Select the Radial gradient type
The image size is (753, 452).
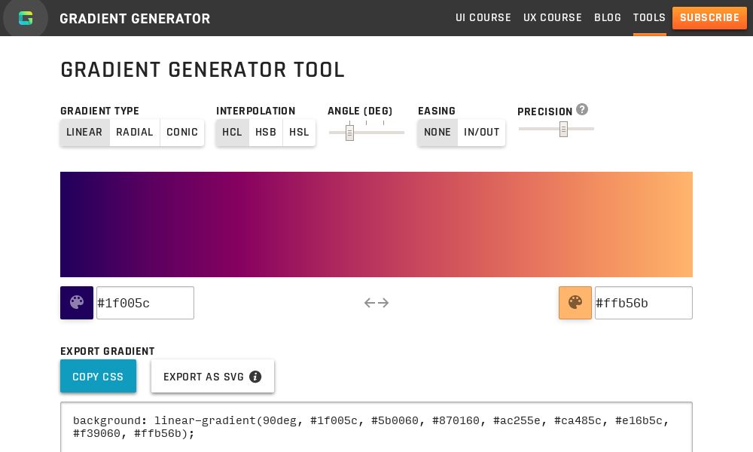pyautogui.click(x=135, y=132)
